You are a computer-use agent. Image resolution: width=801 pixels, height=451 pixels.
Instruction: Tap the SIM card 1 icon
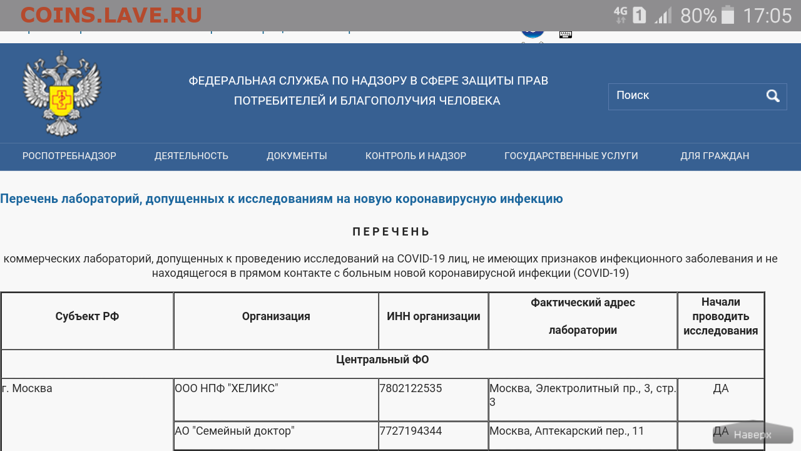[x=639, y=15]
